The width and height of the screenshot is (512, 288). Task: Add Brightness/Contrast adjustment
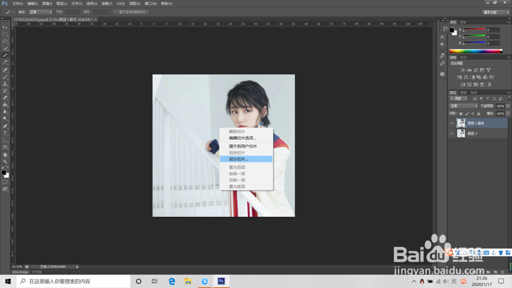(463, 70)
